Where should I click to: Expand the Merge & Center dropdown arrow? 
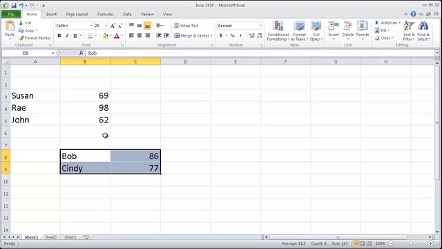coord(211,35)
